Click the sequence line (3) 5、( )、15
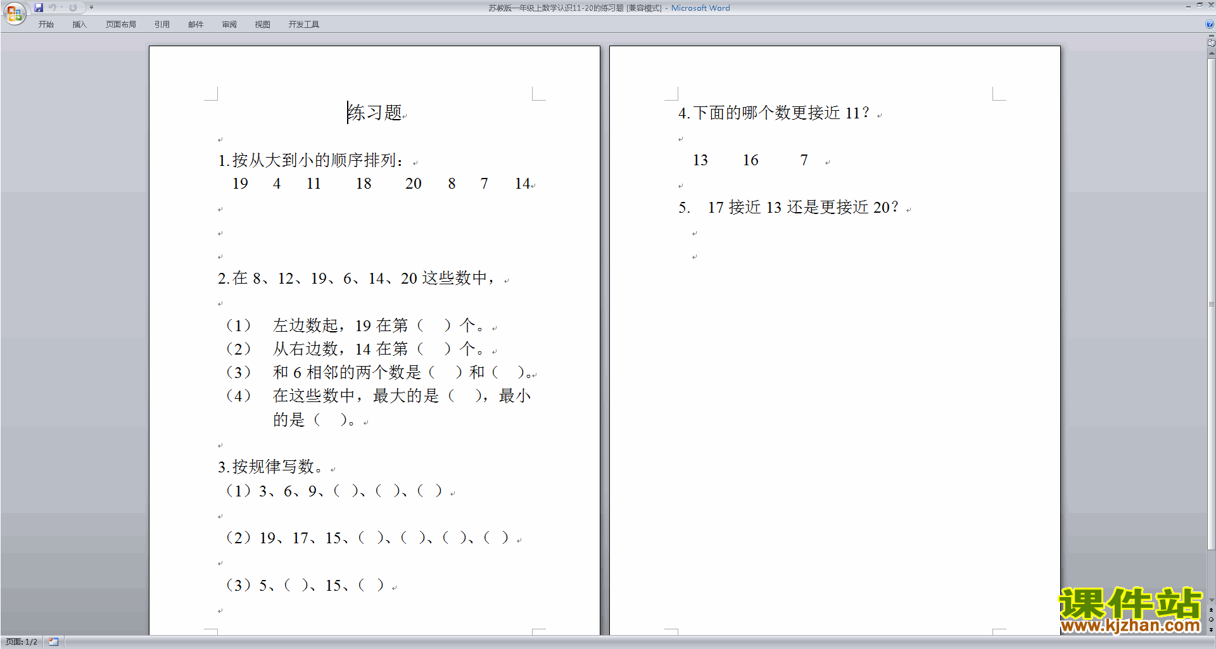Screen dimensions: 1216x649 (x=306, y=585)
